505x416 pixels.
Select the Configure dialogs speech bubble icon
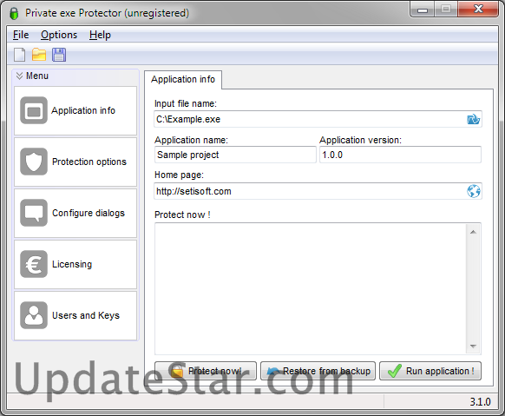click(34, 213)
